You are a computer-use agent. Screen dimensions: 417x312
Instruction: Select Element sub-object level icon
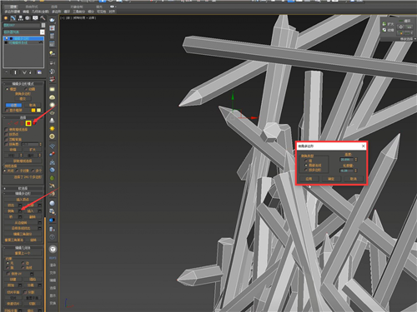[x=35, y=123]
